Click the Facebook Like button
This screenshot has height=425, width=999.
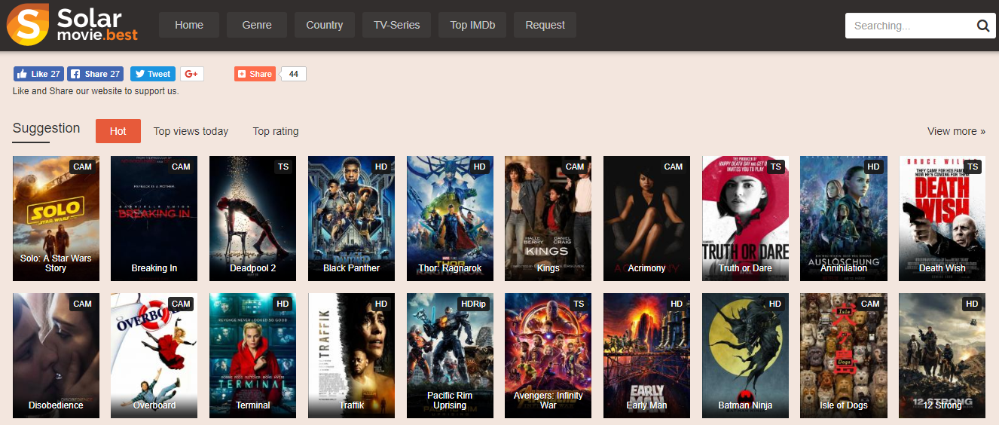pos(38,74)
